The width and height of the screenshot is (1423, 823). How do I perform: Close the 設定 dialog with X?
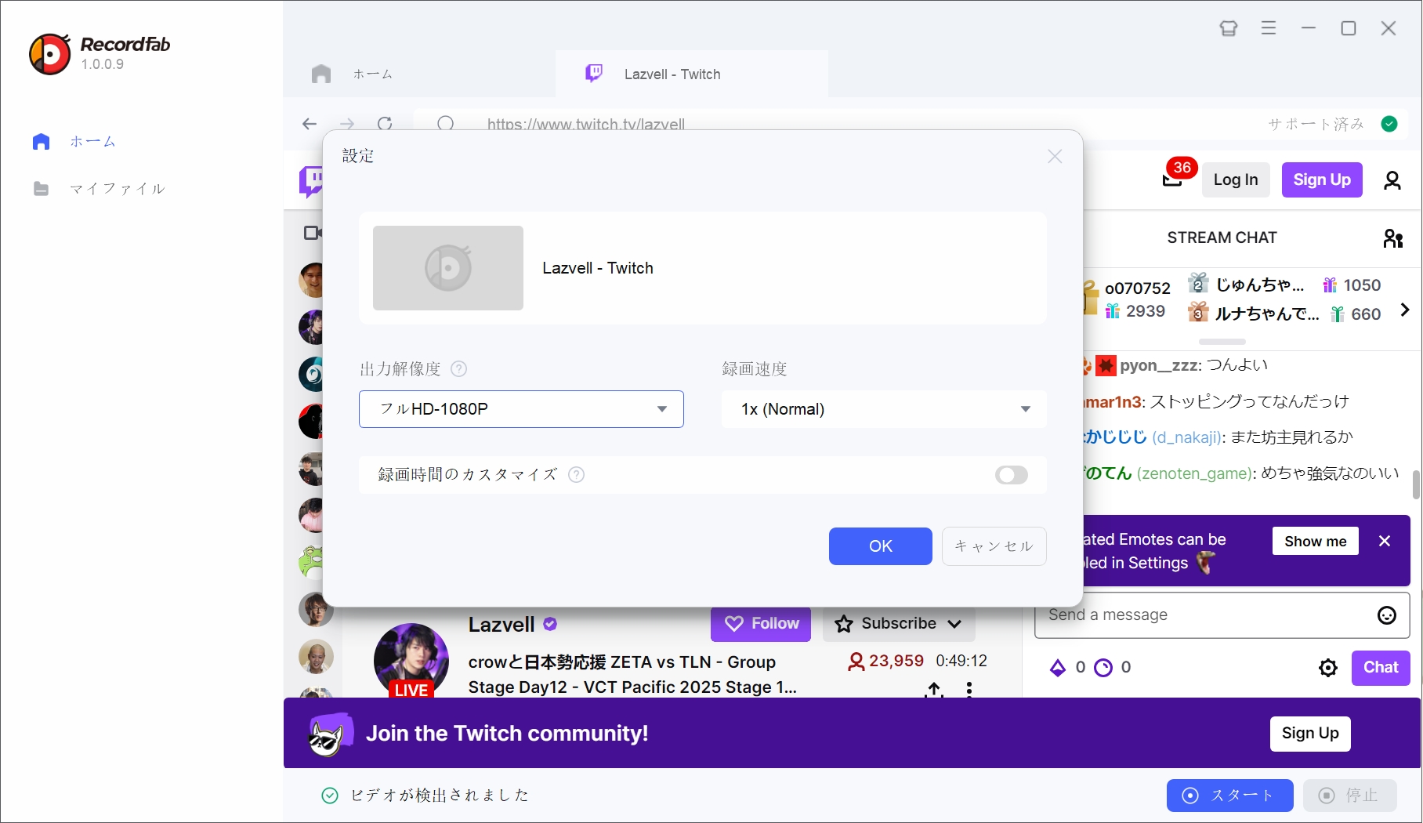1055,156
